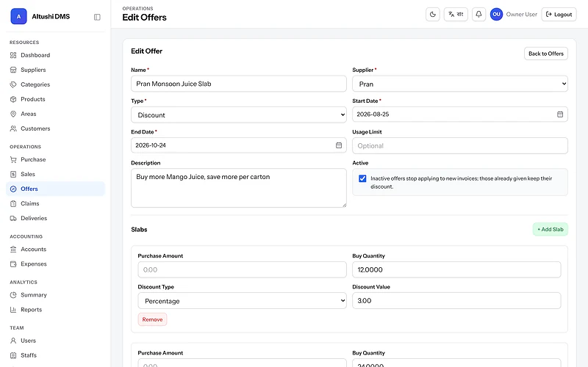Navigate to Products page

coord(56,99)
